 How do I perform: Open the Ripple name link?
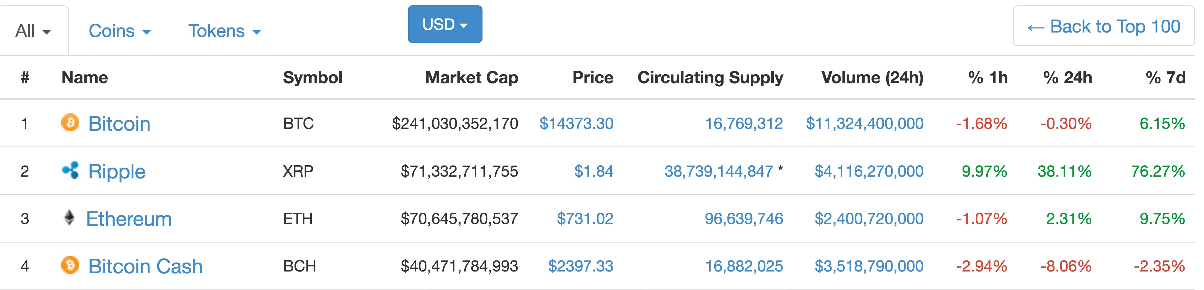117,171
